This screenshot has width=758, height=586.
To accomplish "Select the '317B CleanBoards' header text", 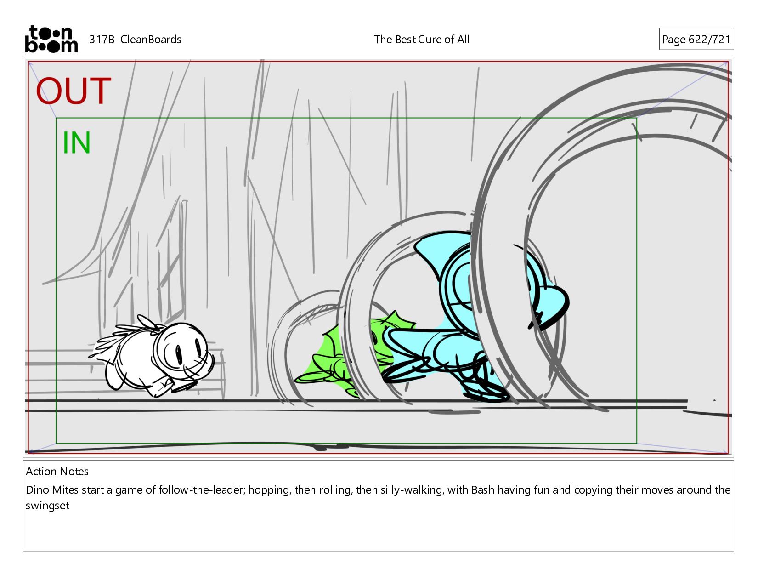I will pos(135,40).
